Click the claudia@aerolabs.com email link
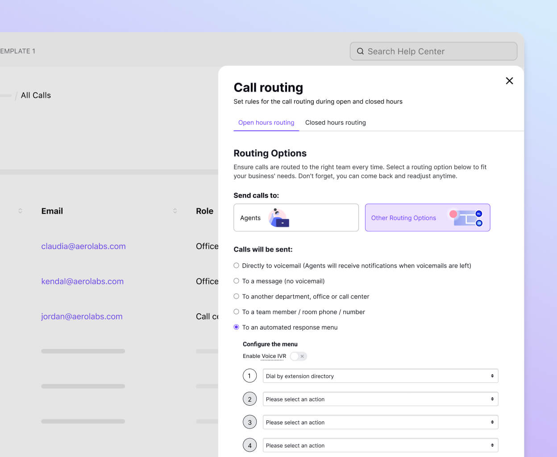 [83, 246]
